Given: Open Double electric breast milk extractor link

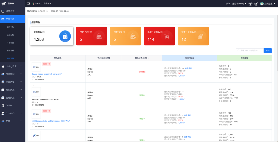Looking at the screenshot, I should pyautogui.click(x=46, y=74).
